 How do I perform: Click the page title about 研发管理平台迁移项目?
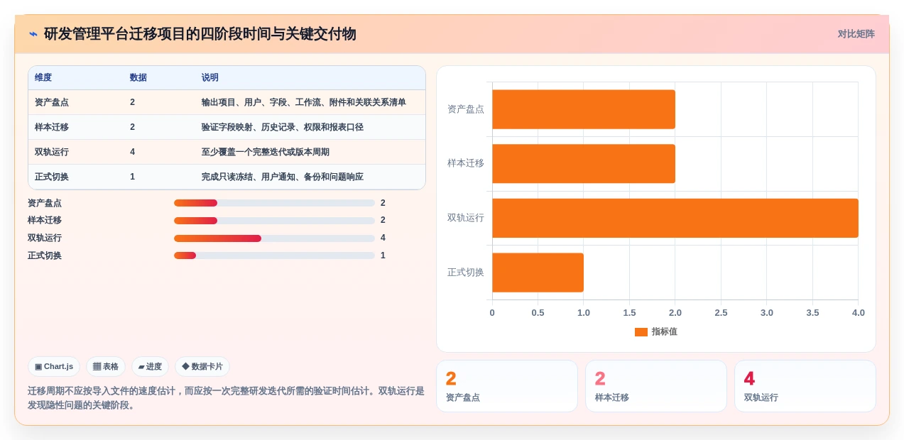pyautogui.click(x=200, y=34)
